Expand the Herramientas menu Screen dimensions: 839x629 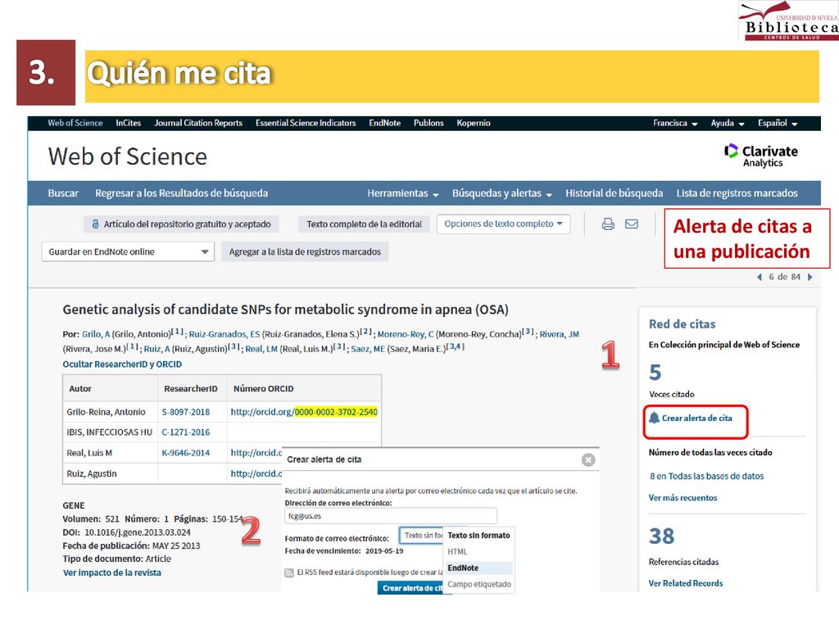tap(402, 193)
